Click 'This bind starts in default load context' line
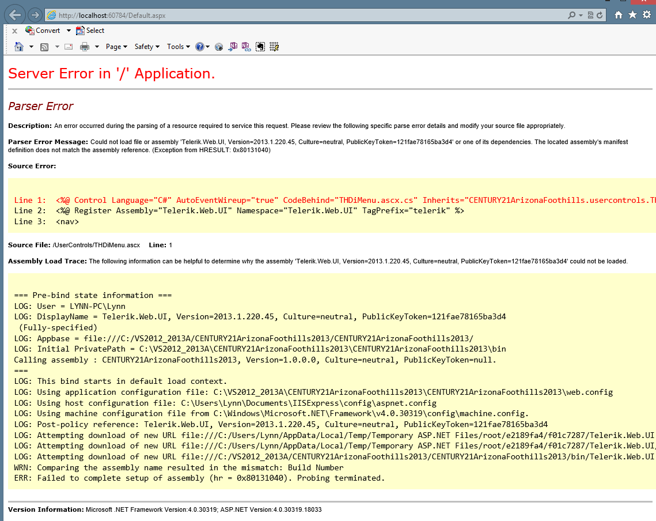Image resolution: width=656 pixels, height=521 pixels. [x=120, y=381]
